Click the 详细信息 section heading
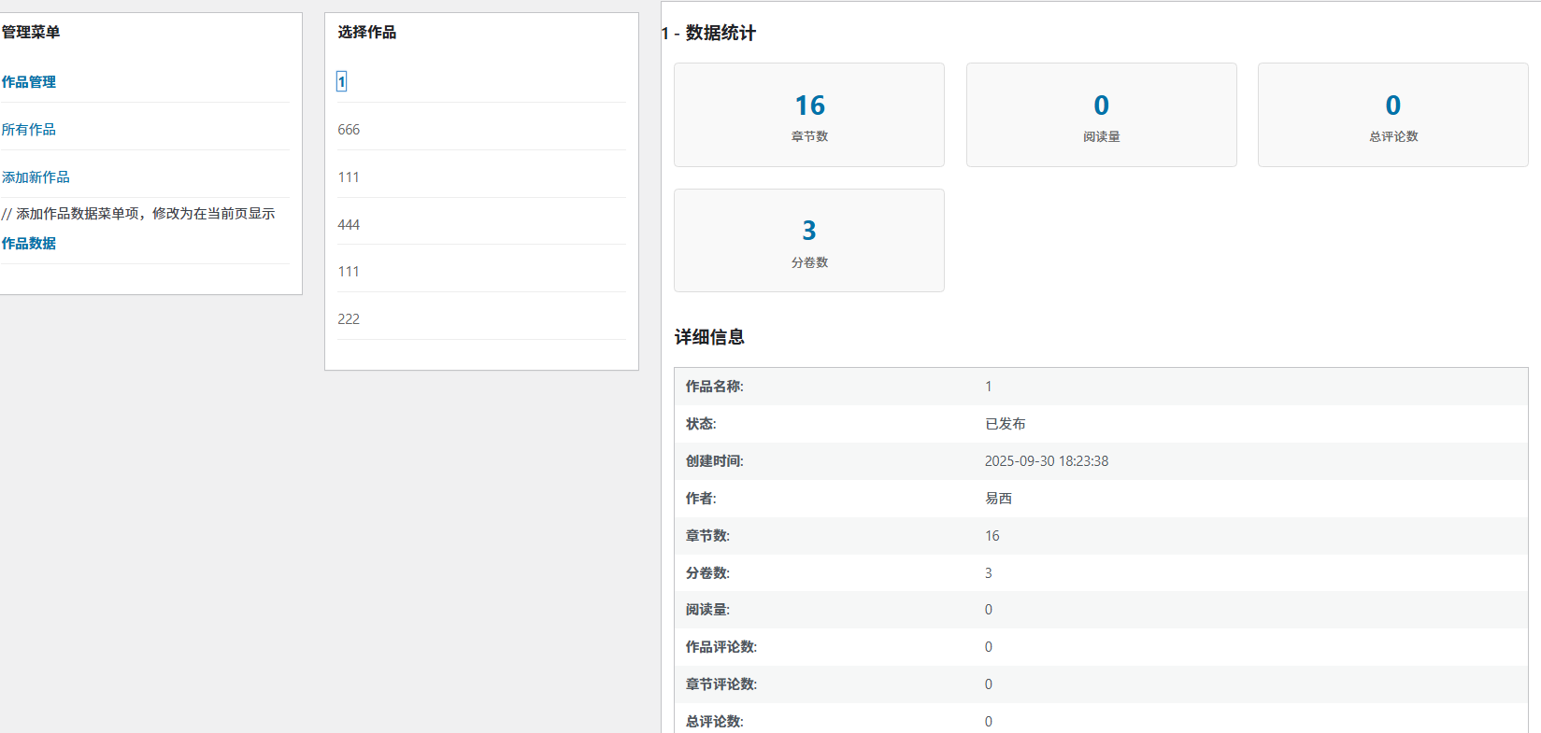 click(x=709, y=337)
